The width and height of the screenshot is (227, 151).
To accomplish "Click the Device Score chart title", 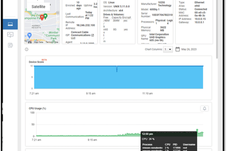I will point(36,62).
